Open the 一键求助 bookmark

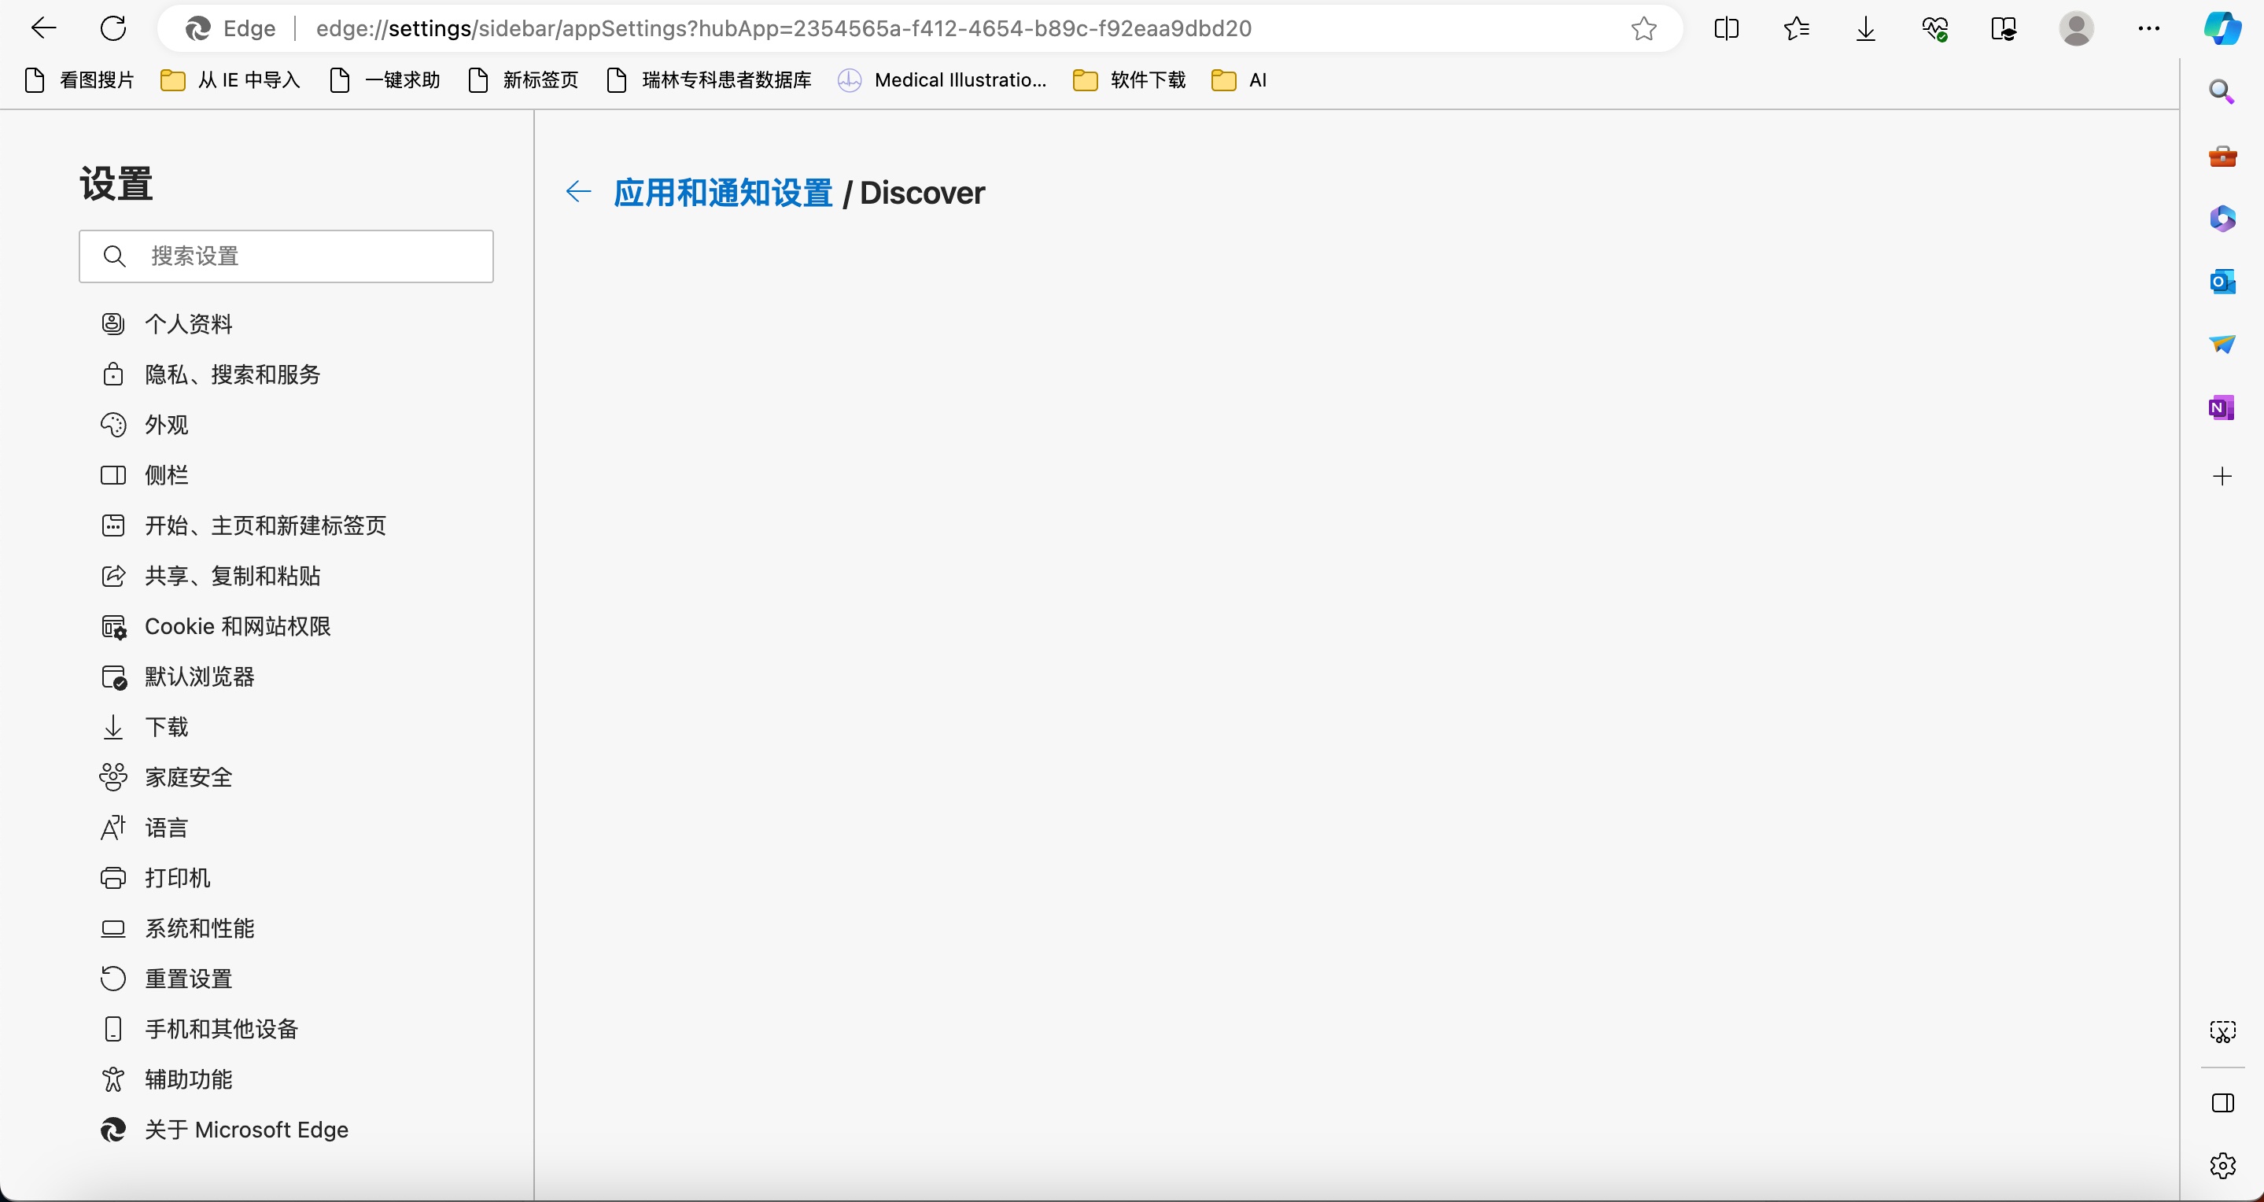tap(384, 80)
